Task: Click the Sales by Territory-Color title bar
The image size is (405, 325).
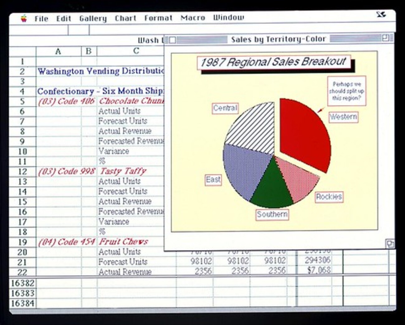Action: [279, 39]
